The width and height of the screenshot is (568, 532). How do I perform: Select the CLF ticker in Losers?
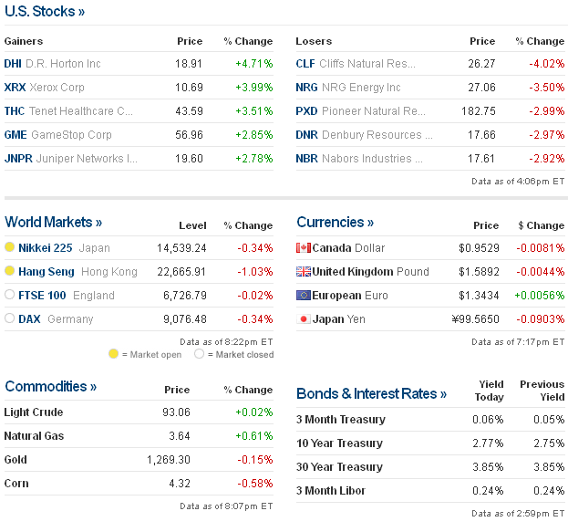tap(305, 64)
